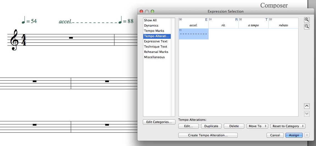Screen dimensions: 316x146
Task: Open the Move To dropdown
Action: click(257, 126)
